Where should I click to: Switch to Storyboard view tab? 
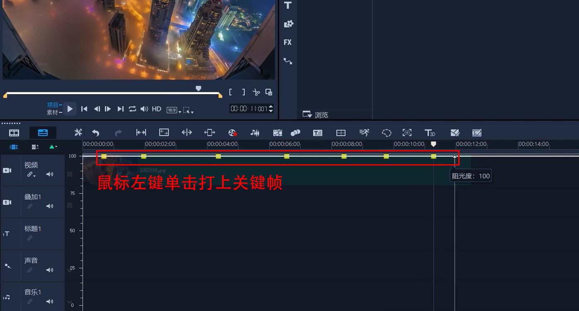point(14,133)
